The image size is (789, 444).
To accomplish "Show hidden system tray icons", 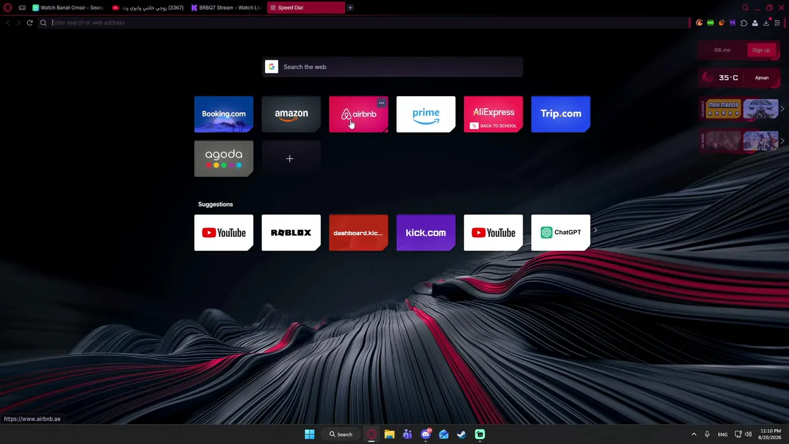I will tap(693, 434).
